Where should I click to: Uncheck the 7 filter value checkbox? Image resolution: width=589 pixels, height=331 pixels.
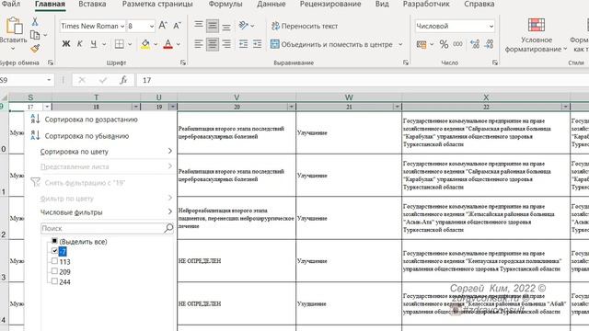point(54,251)
